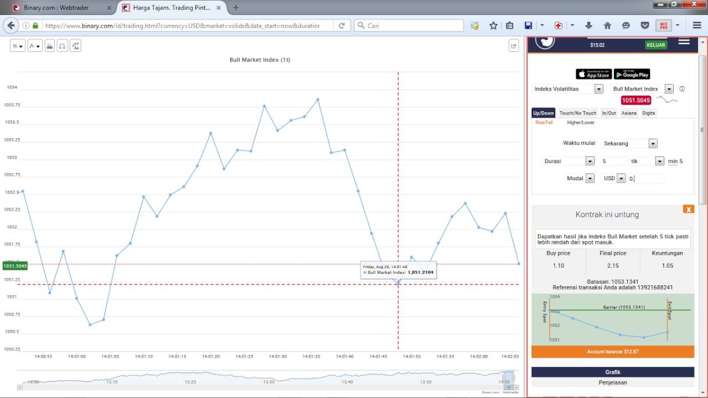Open the Pocket toolbar icon
Viewport: 708px width, 398px height.
(645, 25)
